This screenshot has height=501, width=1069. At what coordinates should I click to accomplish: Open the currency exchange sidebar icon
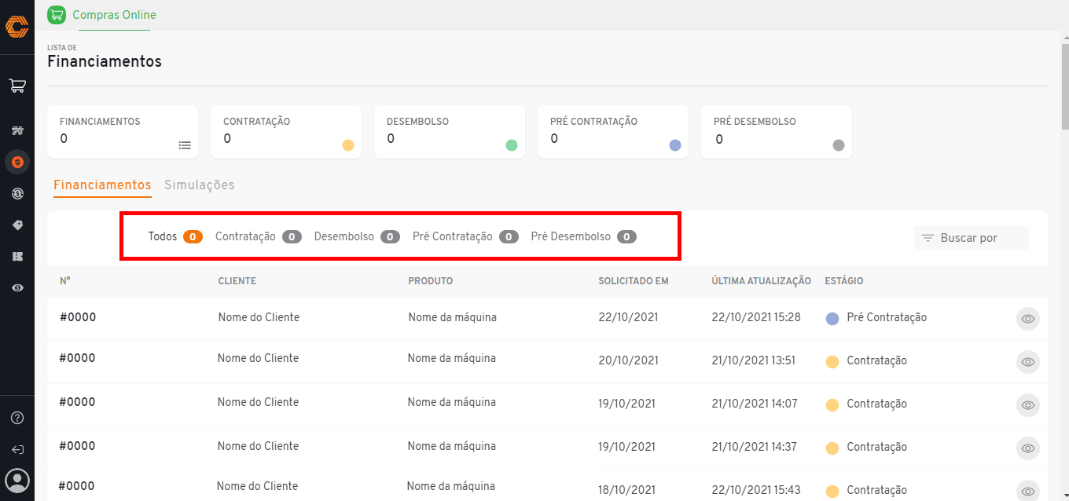(17, 193)
